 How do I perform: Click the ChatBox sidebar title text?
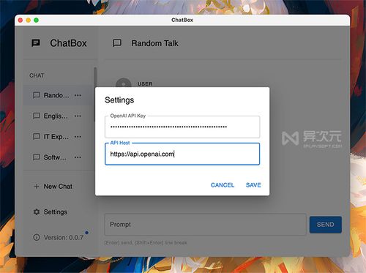[x=68, y=43]
